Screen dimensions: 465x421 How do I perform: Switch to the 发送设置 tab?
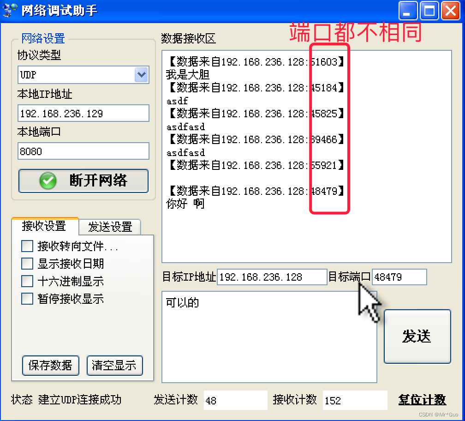(111, 227)
